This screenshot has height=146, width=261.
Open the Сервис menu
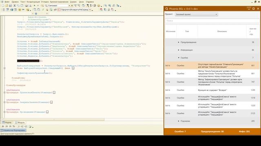[x=73, y=2]
